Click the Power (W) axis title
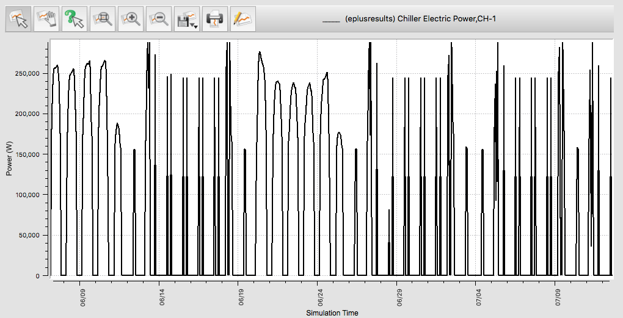 [x=9, y=159]
